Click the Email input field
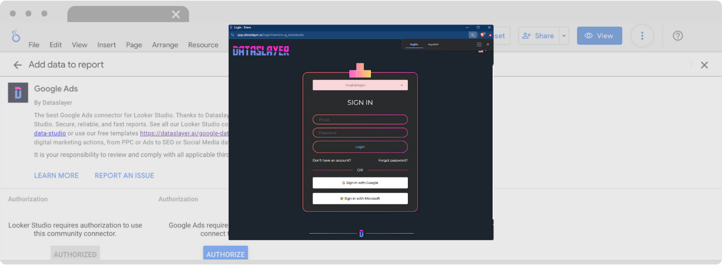Image resolution: width=722 pixels, height=265 pixels. 360,120
